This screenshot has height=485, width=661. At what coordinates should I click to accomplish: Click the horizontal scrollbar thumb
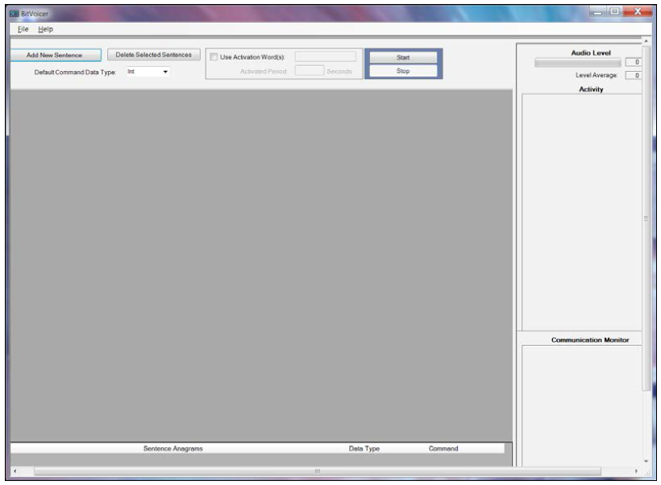[x=318, y=471]
